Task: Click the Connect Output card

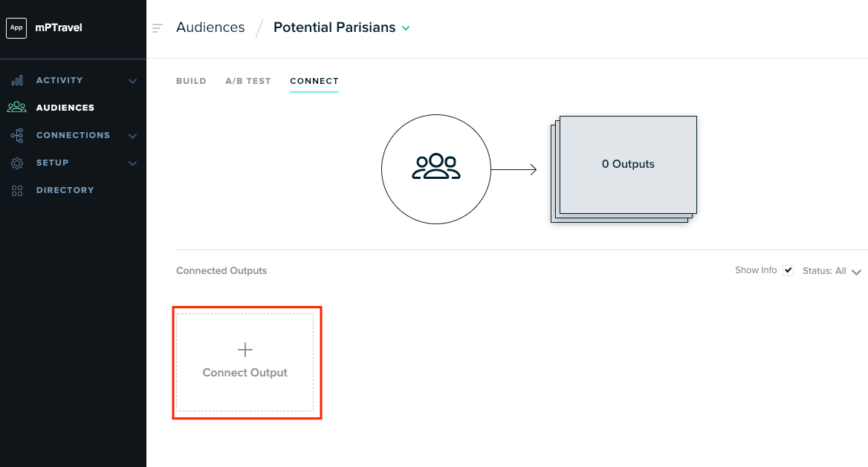Action: pos(244,362)
